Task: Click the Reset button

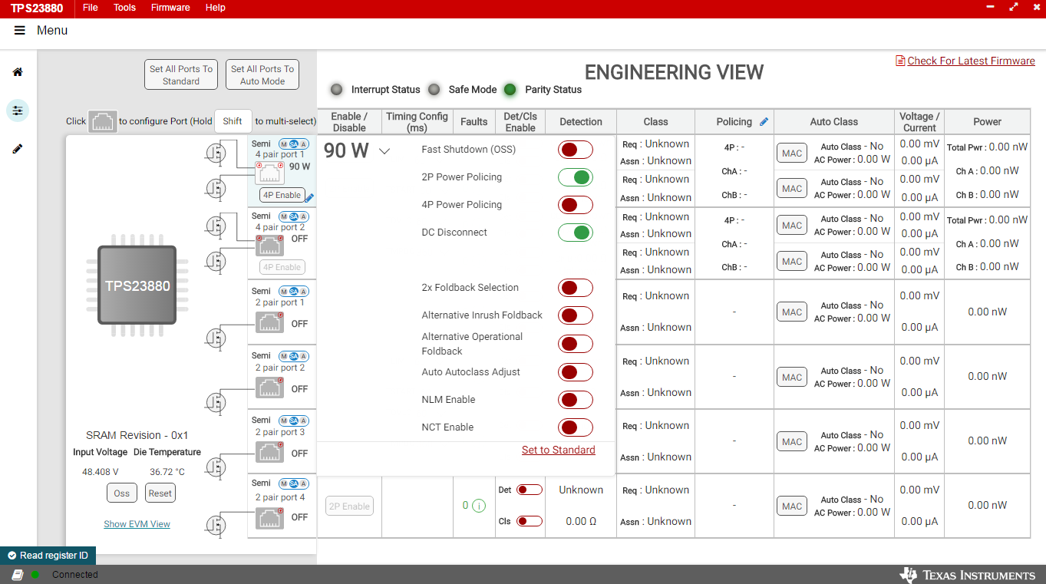Action: pos(160,493)
